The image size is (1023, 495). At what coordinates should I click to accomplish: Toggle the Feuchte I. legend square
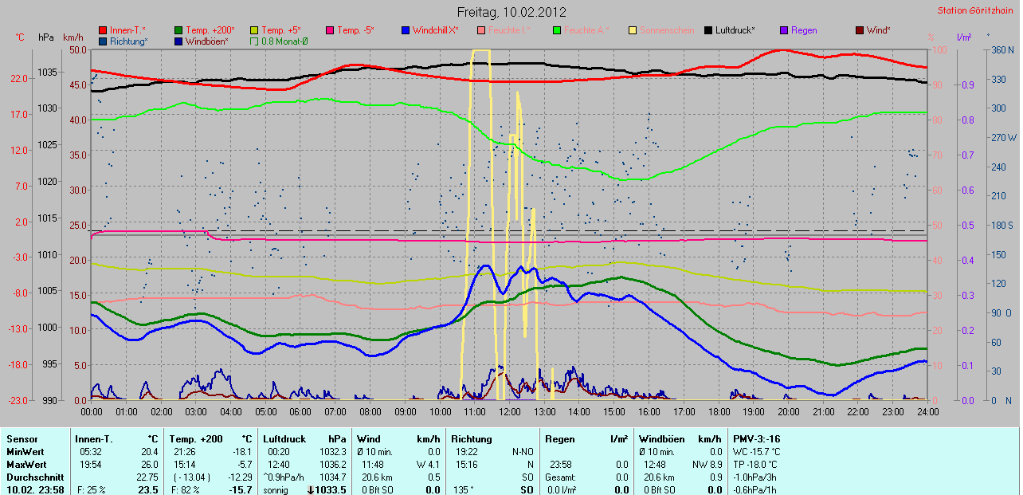[481, 30]
